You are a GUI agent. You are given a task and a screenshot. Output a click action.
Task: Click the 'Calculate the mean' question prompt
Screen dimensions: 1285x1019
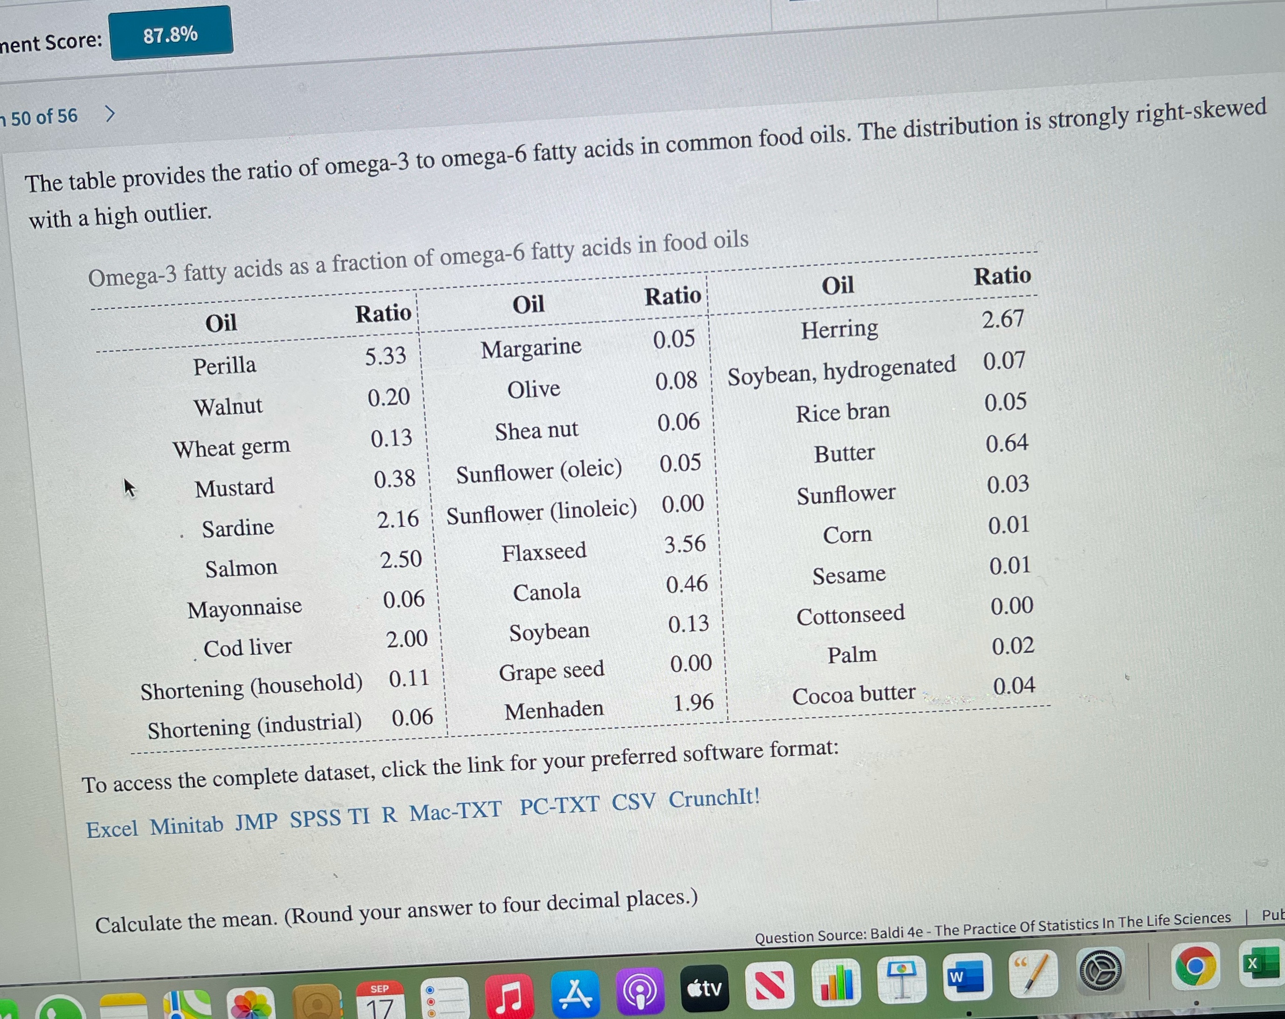pyautogui.click(x=396, y=911)
